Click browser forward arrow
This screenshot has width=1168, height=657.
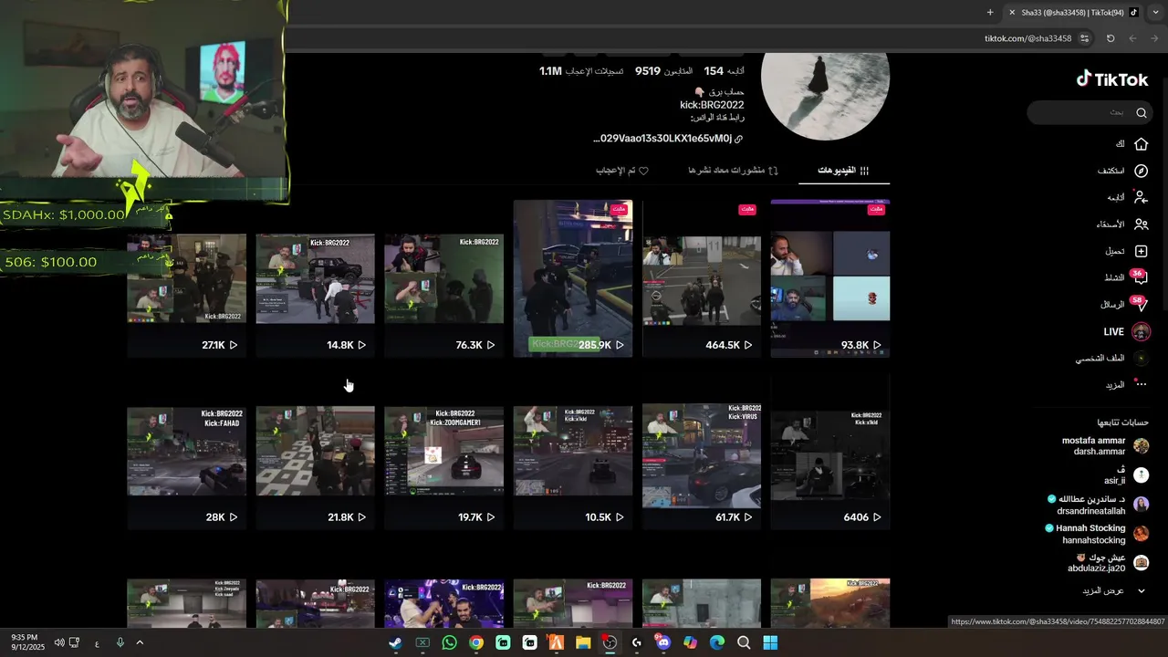pos(1132,38)
